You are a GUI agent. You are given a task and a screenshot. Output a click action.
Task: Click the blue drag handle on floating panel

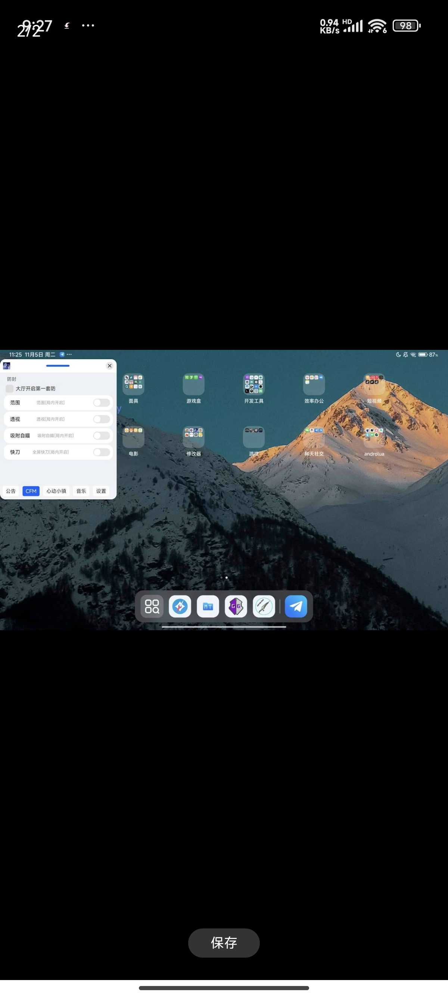pyautogui.click(x=57, y=365)
